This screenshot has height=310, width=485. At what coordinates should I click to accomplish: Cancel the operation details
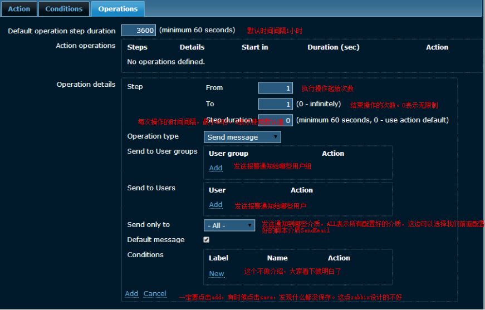[x=155, y=294]
